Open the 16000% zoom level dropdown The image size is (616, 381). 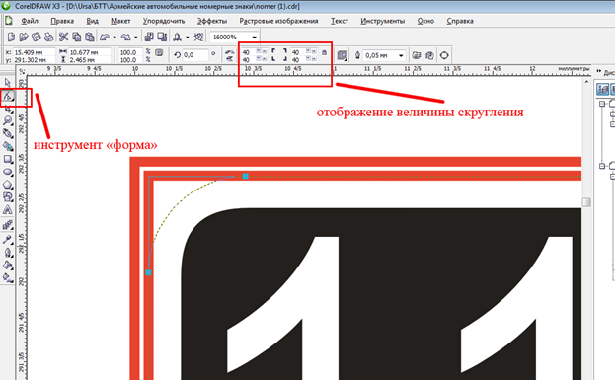click(x=254, y=37)
